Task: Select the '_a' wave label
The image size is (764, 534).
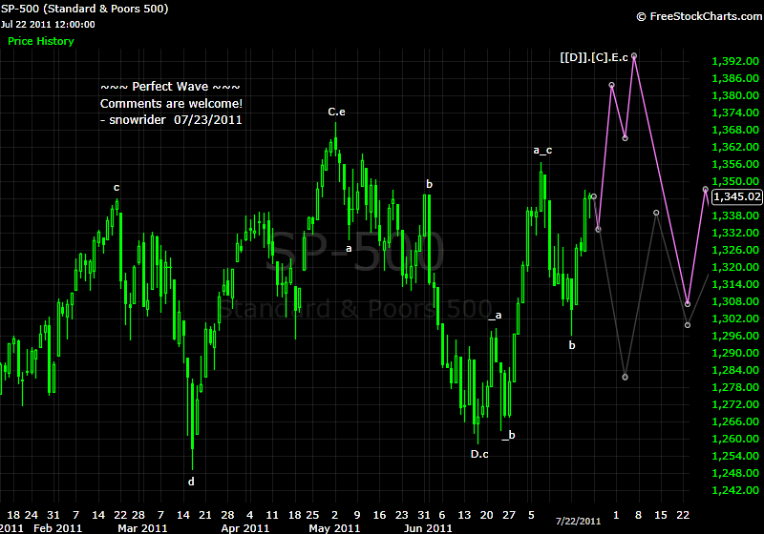Action: (x=495, y=315)
